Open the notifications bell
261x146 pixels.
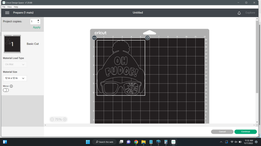click(239, 13)
